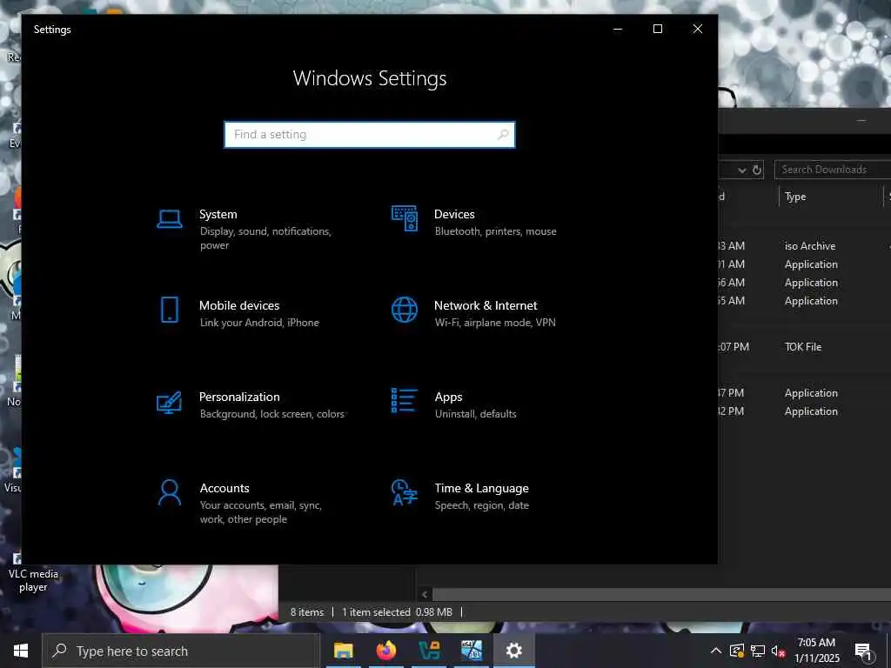
Task: Click the magnifier icon in Find a setting
Action: pos(503,135)
